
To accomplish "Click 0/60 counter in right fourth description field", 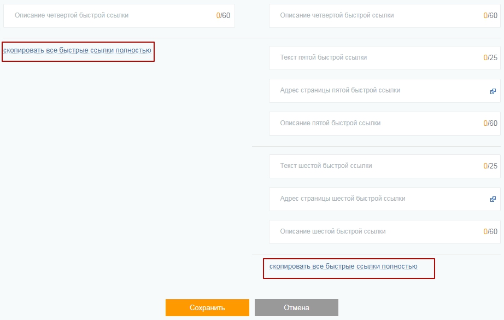I will pos(490,16).
